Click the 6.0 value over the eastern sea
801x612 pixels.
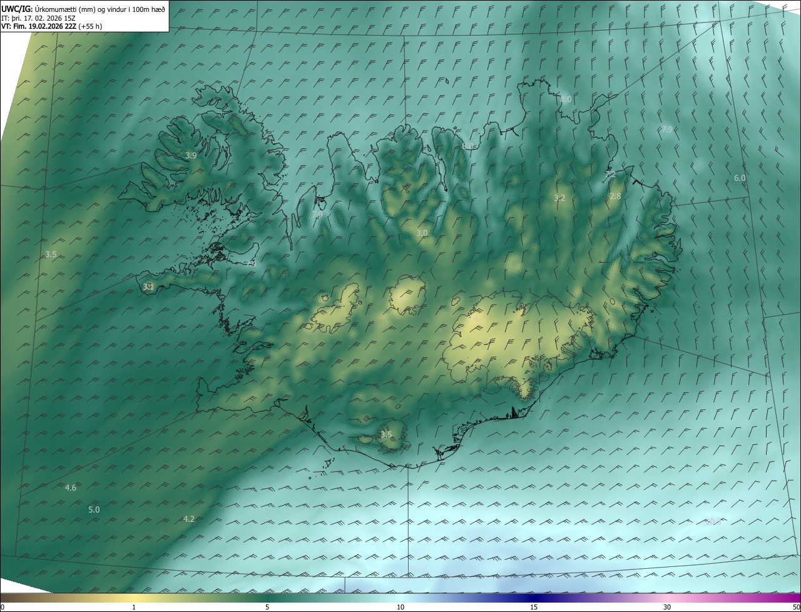(x=740, y=178)
